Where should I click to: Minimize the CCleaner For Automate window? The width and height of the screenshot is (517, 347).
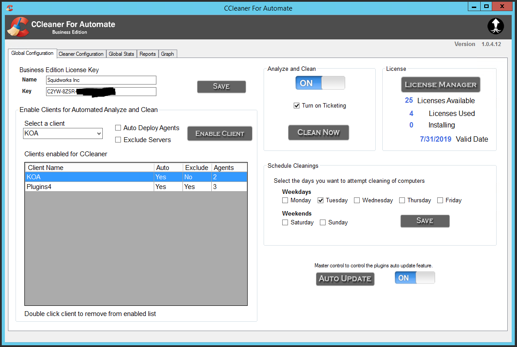tap(474, 6)
